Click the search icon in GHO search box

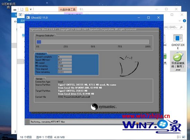181,27
